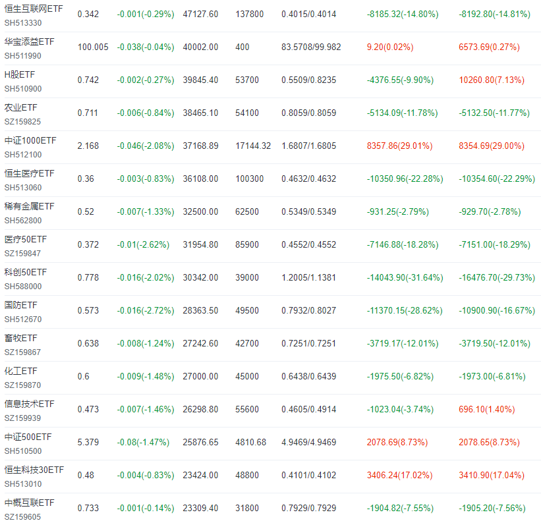The image size is (541, 525).
Task: Select code SZ159605
Action: [x=22, y=517]
